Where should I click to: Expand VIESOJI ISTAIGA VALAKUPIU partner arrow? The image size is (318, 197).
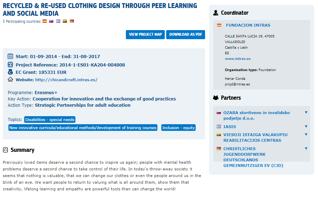306,134
